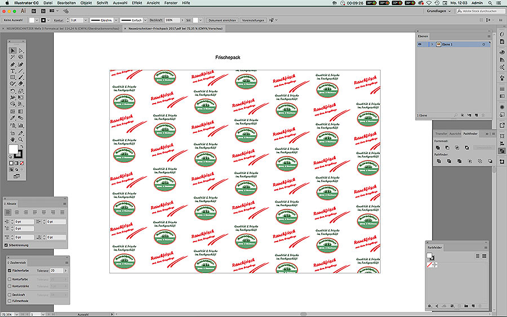
Task: Switch to Transformieren panel tab
Action: pyautogui.click(x=441, y=134)
